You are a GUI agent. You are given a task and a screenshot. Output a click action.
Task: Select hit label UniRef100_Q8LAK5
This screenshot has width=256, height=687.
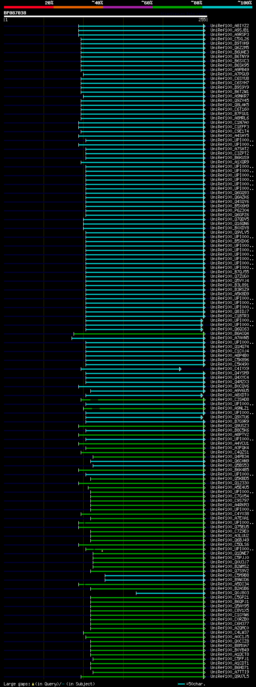coord(230,105)
